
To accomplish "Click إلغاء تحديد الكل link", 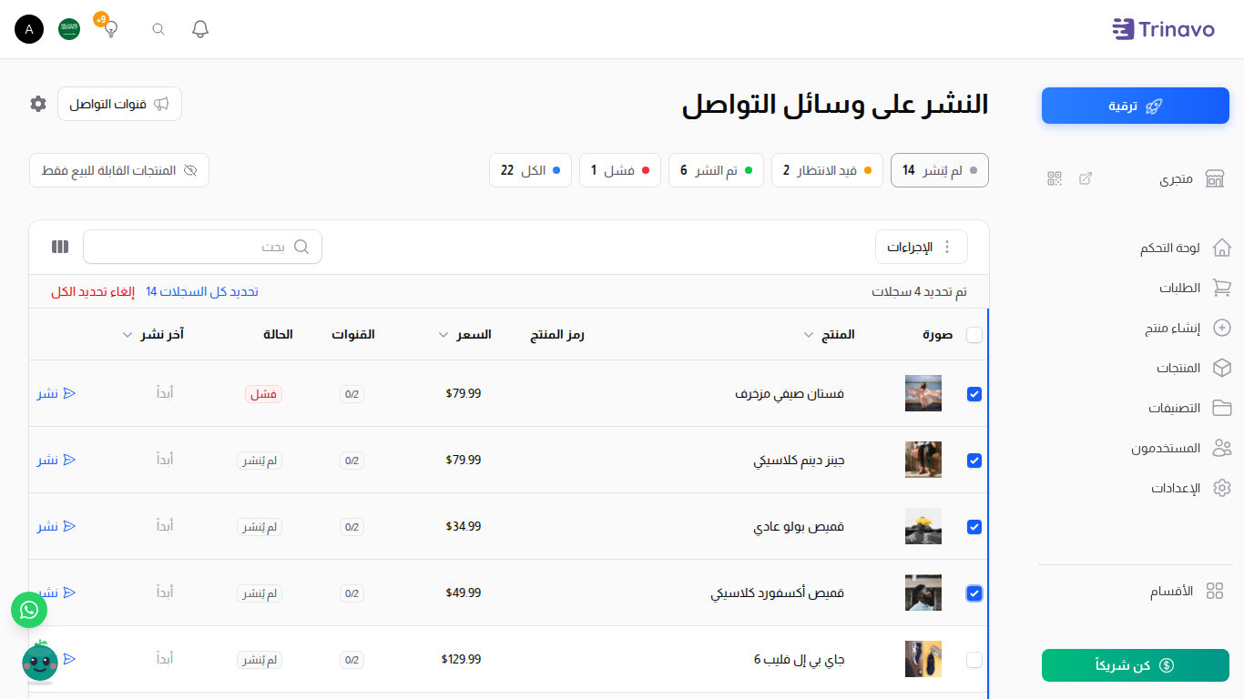I will (x=93, y=291).
